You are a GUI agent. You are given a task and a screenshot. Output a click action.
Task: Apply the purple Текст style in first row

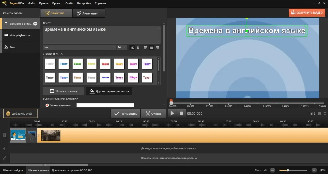147,64
